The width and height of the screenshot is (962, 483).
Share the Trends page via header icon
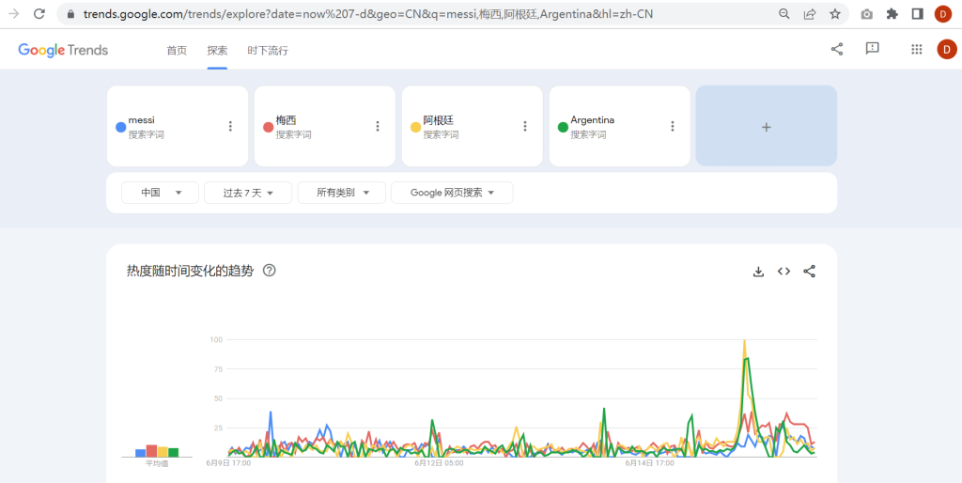click(x=837, y=49)
